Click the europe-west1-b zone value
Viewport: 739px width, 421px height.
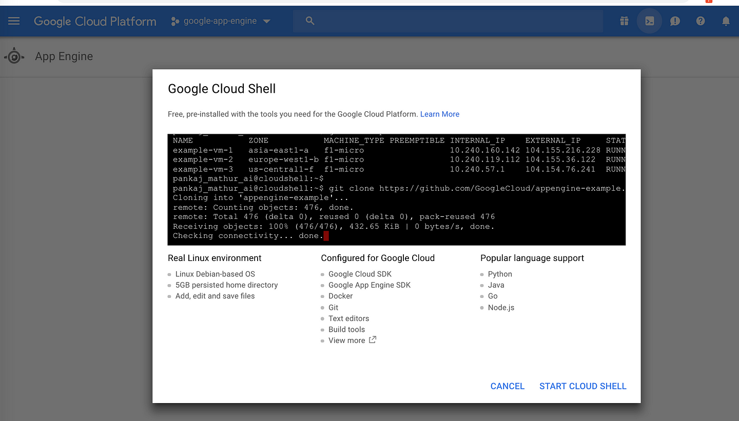point(284,159)
